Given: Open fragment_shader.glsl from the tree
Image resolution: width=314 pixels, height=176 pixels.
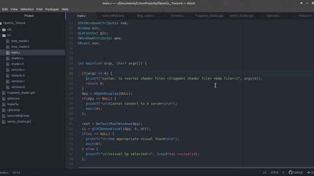Looking at the screenshot, I should (x=21, y=93).
